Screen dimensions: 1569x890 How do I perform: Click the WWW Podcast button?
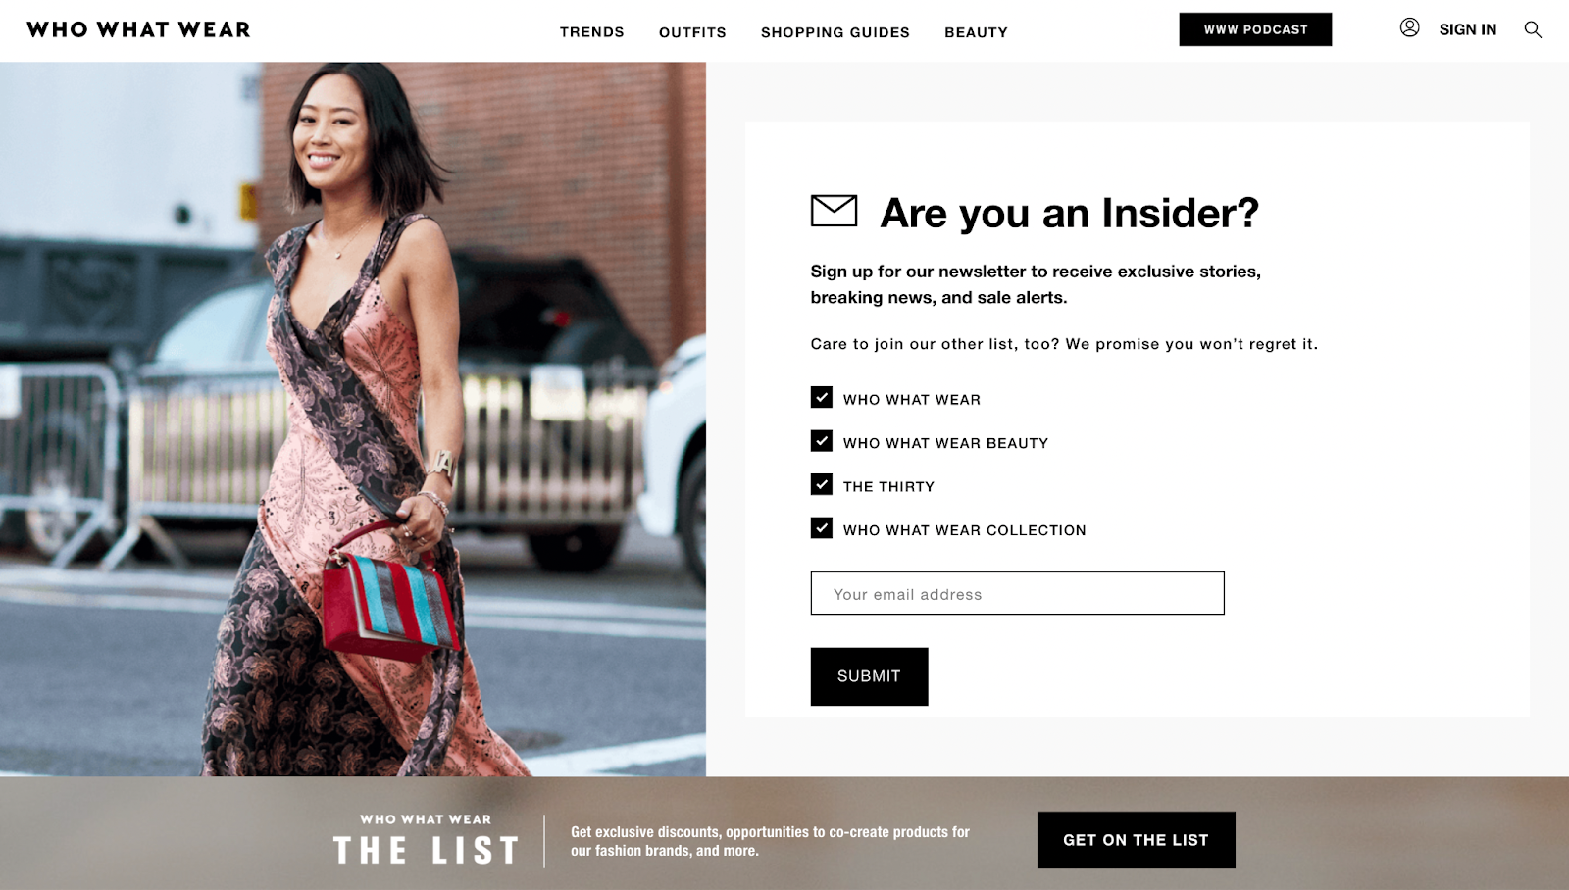point(1255,29)
